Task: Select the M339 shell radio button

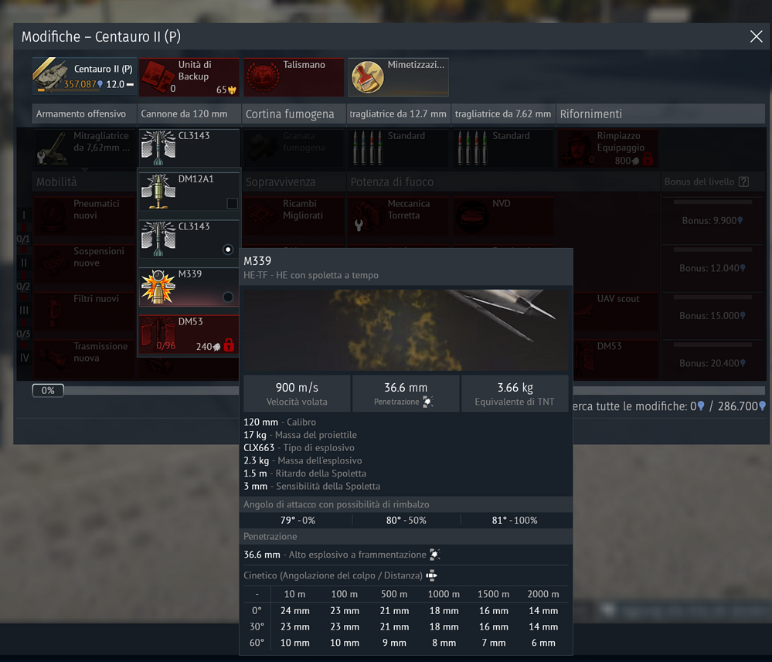Action: 230,294
